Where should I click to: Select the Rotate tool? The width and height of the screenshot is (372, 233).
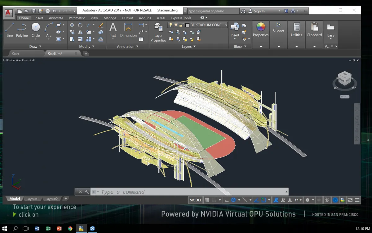80,25
